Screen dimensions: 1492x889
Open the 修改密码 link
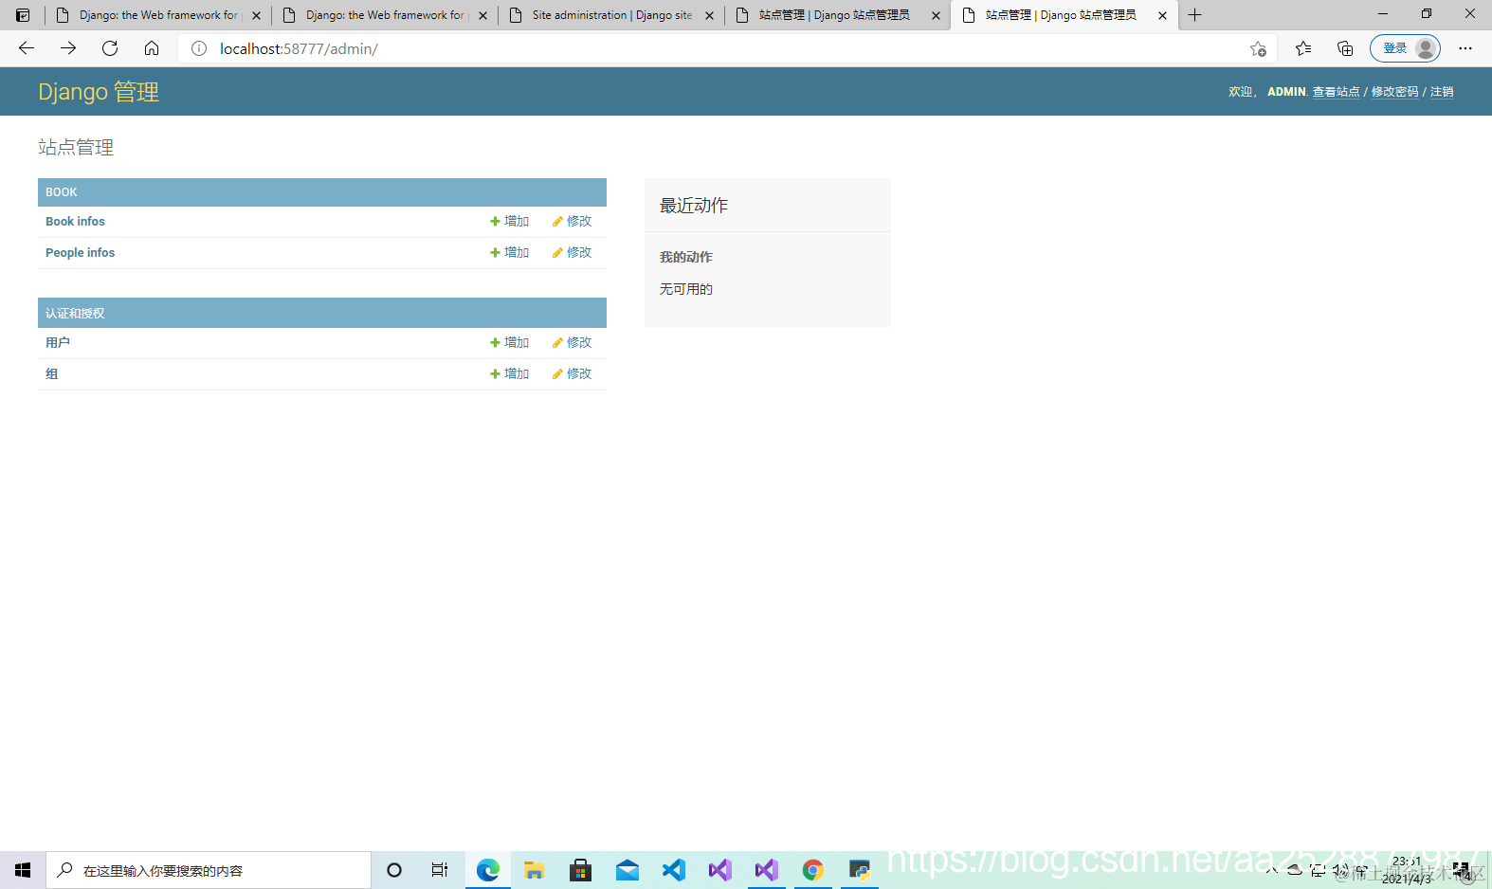pos(1394,92)
